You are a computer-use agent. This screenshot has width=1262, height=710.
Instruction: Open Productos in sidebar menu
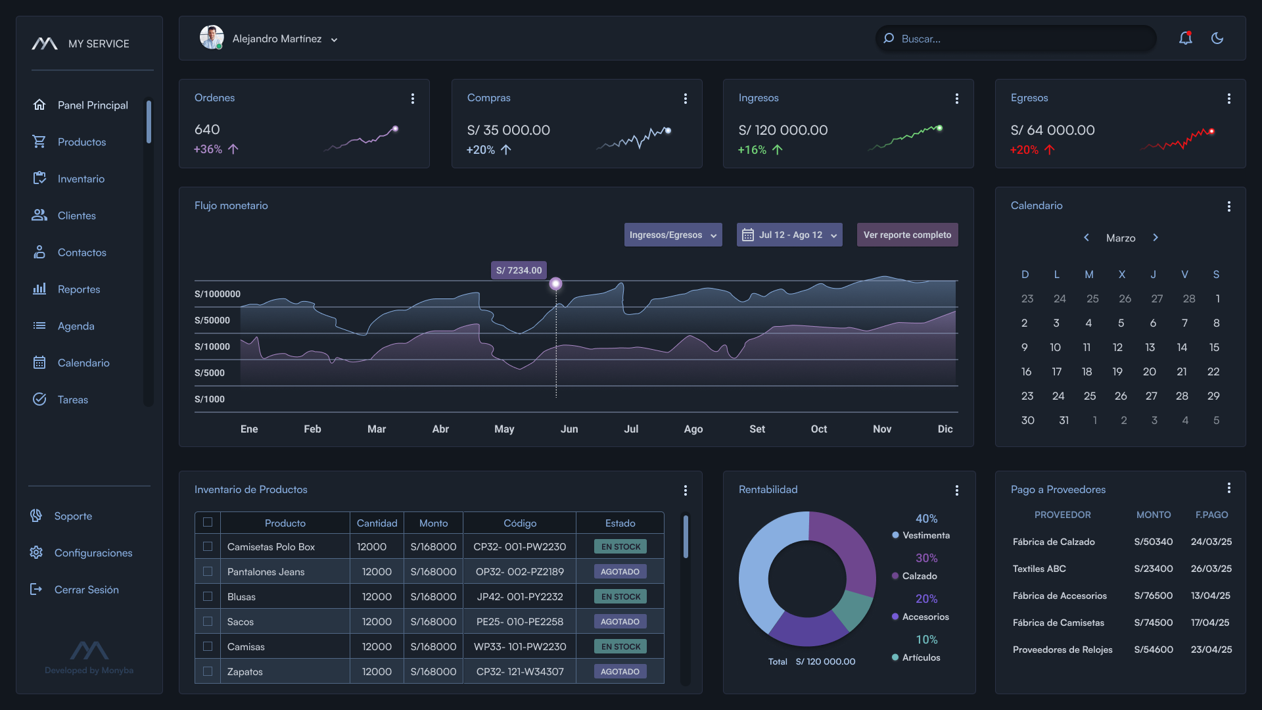pos(82,142)
